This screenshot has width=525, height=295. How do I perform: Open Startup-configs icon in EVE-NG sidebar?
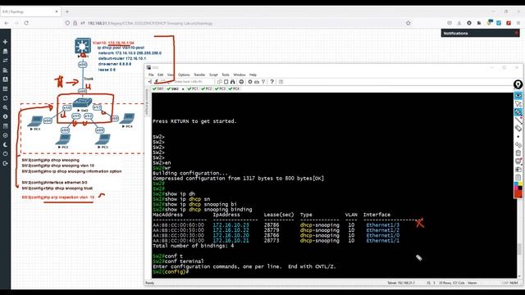[5, 70]
